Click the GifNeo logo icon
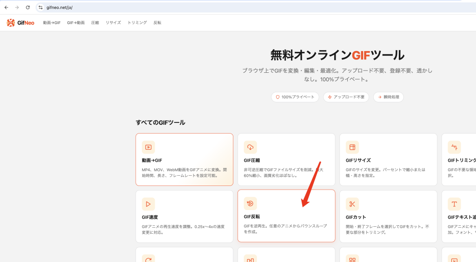The width and height of the screenshot is (476, 262). (x=11, y=23)
